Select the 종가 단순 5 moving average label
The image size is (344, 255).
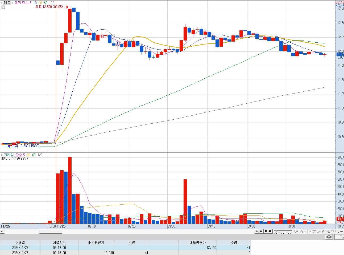pyautogui.click(x=23, y=3)
